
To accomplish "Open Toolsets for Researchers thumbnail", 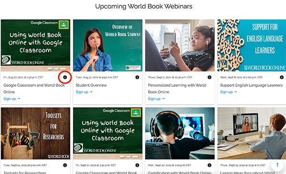I will [35, 133].
